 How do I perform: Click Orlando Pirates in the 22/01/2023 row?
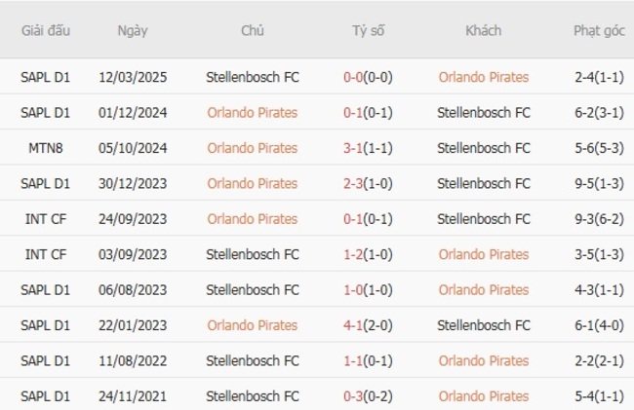[253, 325]
